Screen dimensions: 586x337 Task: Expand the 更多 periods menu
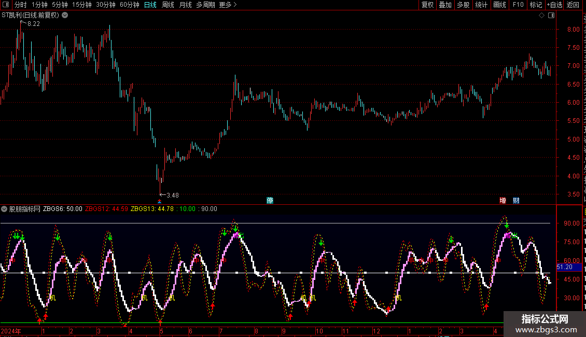[x=228, y=5]
